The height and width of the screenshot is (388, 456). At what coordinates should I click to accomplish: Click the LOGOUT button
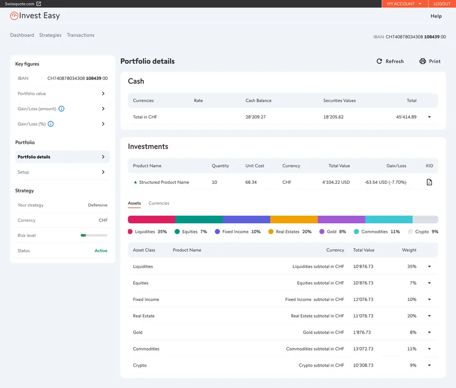click(442, 4)
